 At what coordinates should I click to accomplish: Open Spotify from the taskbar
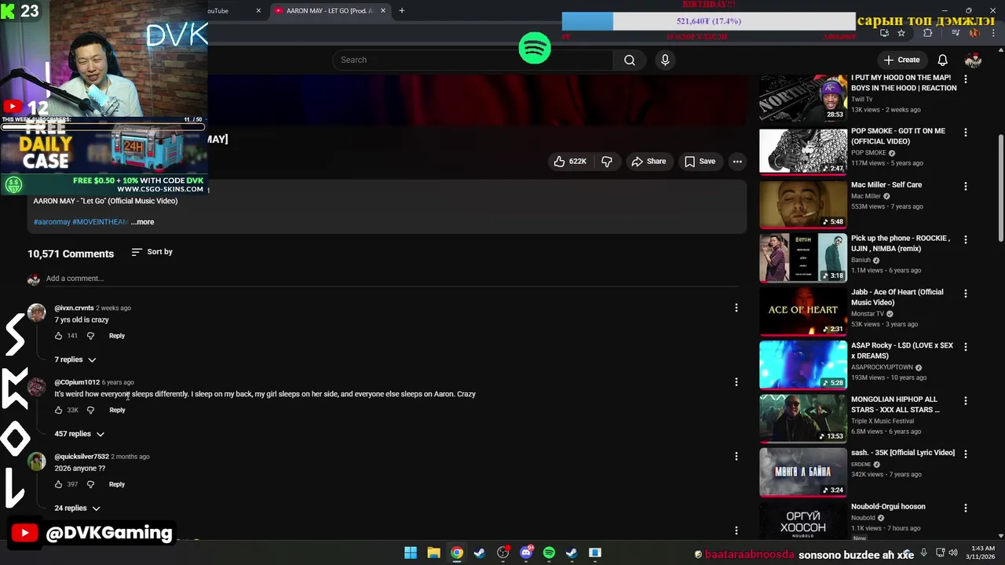coord(549,553)
